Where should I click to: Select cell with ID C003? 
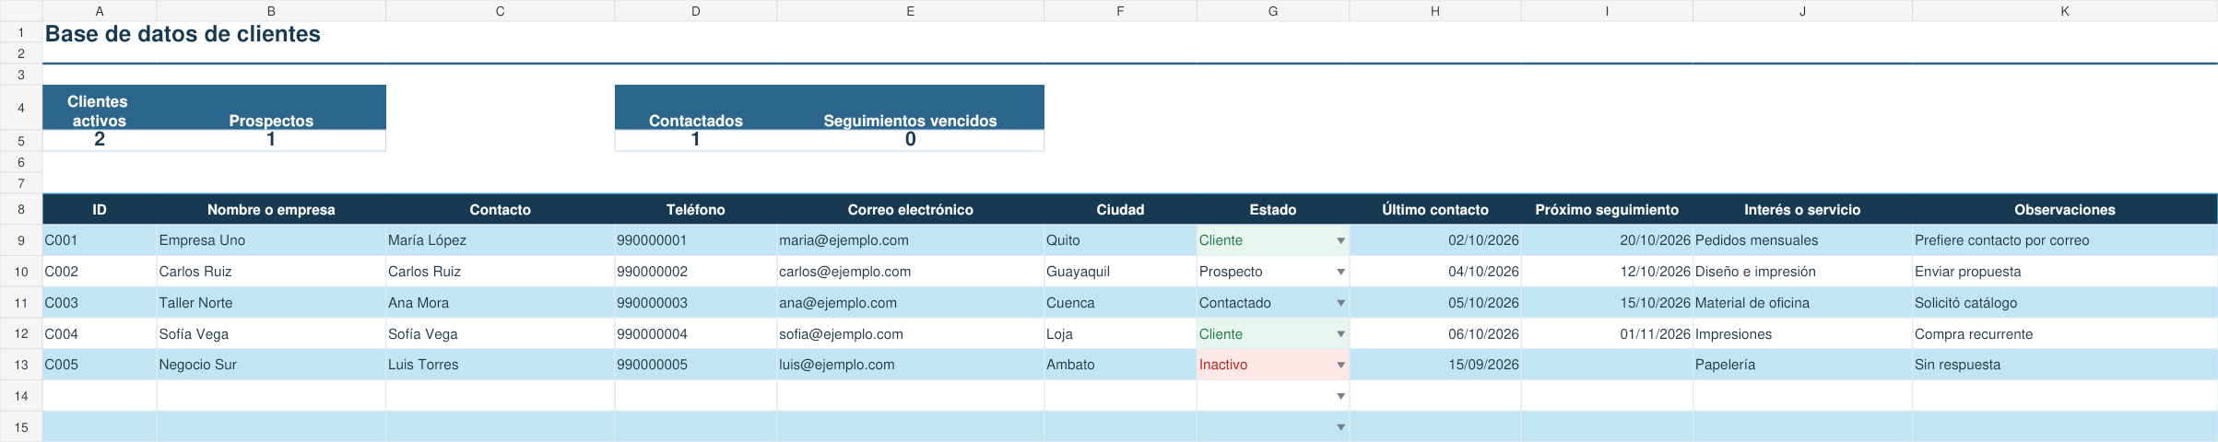click(x=100, y=303)
